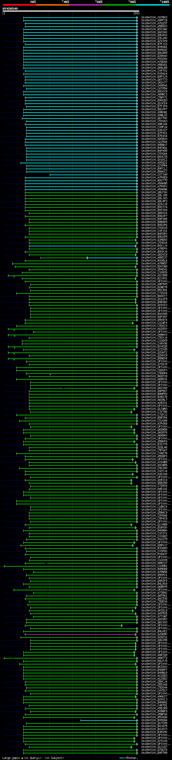Select hit label UniRef100_P93260
172x760 pixels.
pos(154,59)
